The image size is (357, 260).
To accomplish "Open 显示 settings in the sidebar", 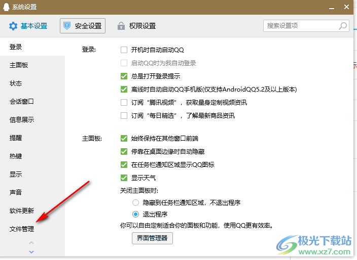I will 32,174.
